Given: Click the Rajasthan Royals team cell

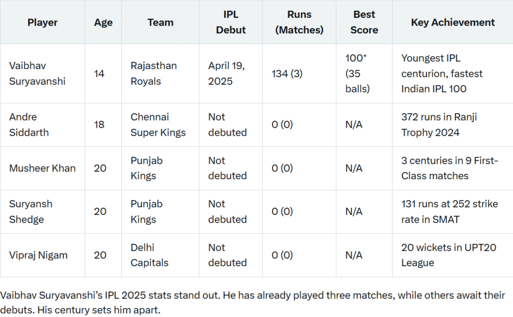Looking at the screenshot, I should (x=153, y=74).
